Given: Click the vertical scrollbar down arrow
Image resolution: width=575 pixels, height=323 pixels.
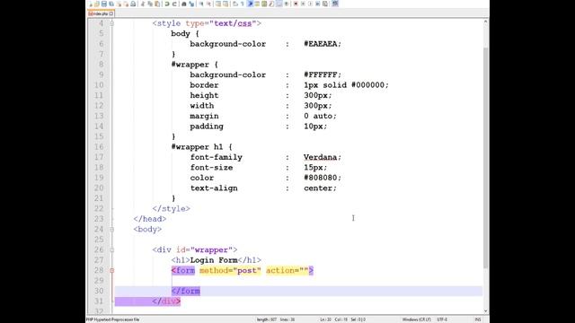Looking at the screenshot, I should pyautogui.click(x=485, y=311).
